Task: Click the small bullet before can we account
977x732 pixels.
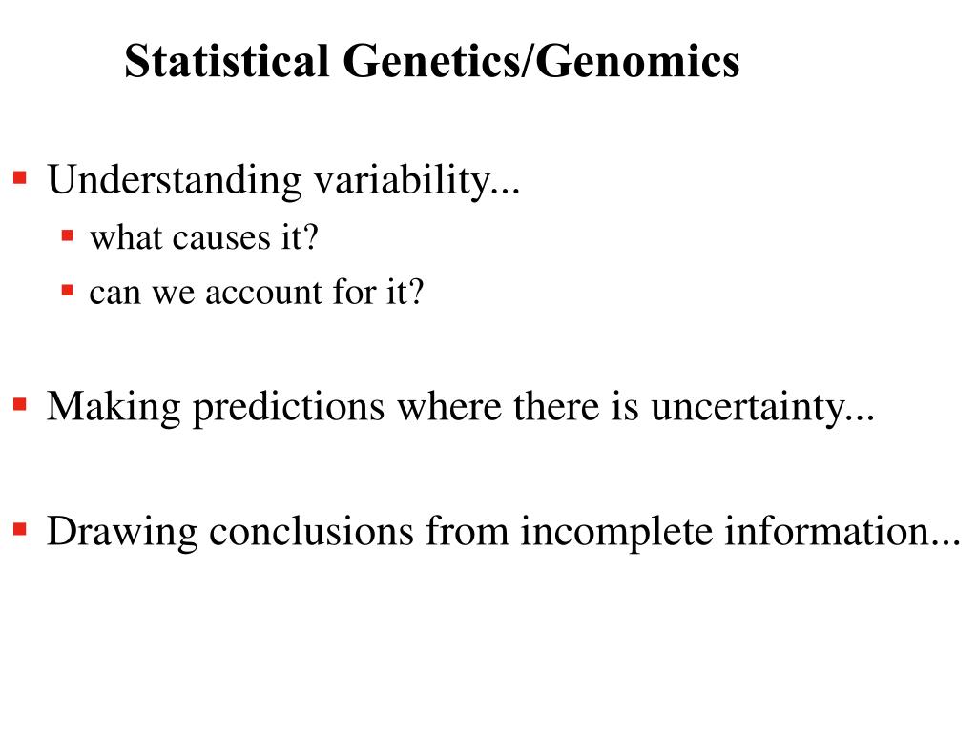Action: tap(67, 288)
